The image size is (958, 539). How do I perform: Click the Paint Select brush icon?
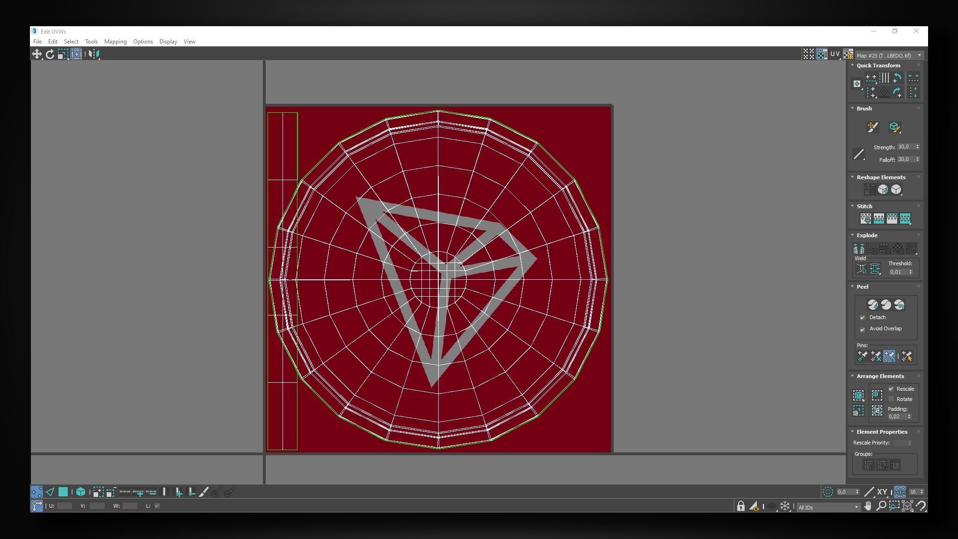point(203,492)
